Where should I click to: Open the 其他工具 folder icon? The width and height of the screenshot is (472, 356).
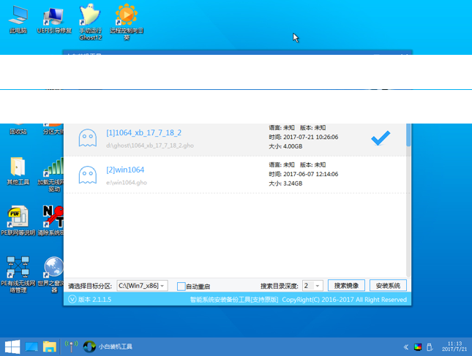[x=18, y=170]
